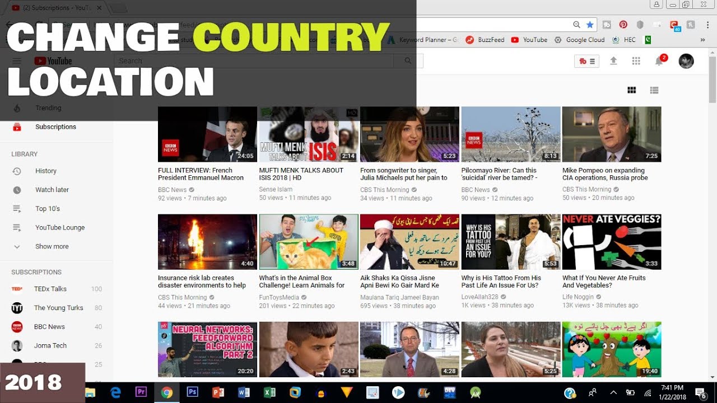Open the zoom indicator in the address bar

coord(576,25)
